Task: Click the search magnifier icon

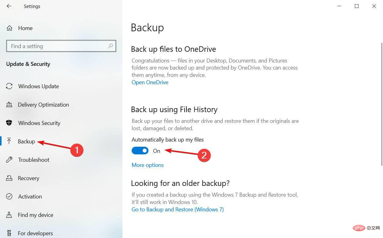Action: (111, 46)
